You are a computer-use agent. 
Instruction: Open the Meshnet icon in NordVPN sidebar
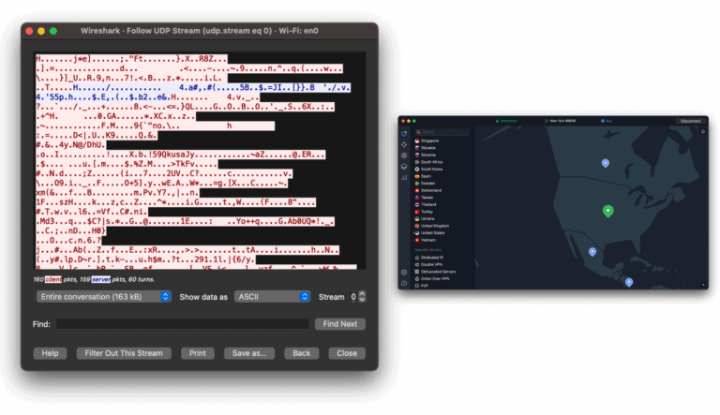click(404, 144)
